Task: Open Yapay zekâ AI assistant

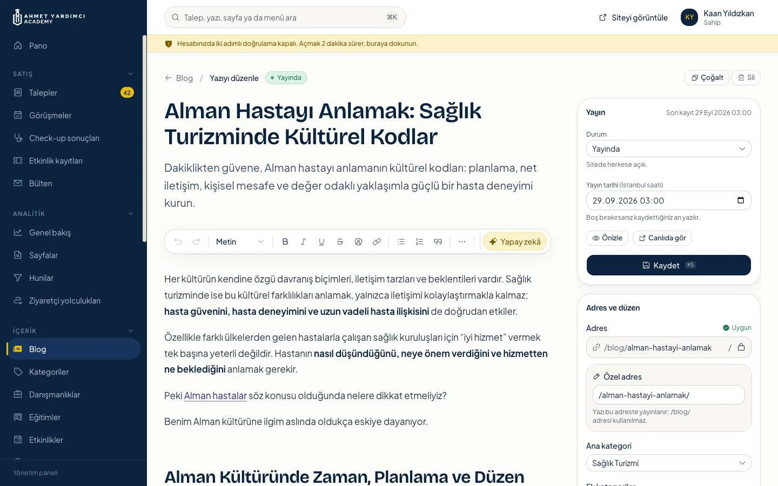Action: coord(515,242)
